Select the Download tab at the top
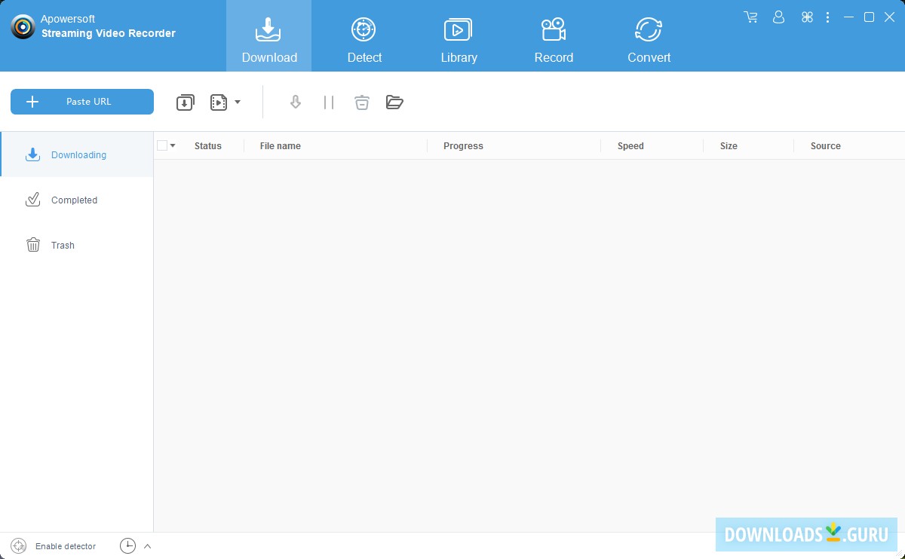This screenshot has width=905, height=559. 268,35
